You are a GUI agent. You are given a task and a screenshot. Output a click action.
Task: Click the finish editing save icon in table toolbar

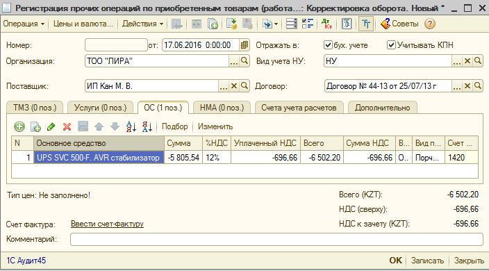[x=83, y=126]
